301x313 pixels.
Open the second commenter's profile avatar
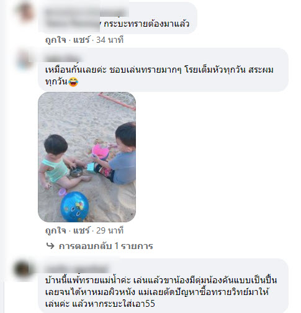coord(25,59)
